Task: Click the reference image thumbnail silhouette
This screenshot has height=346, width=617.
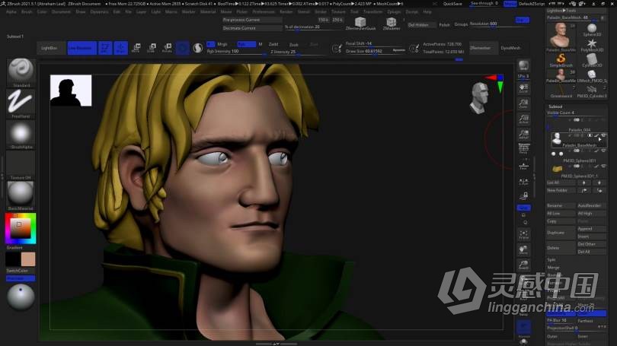Action: 71,90
